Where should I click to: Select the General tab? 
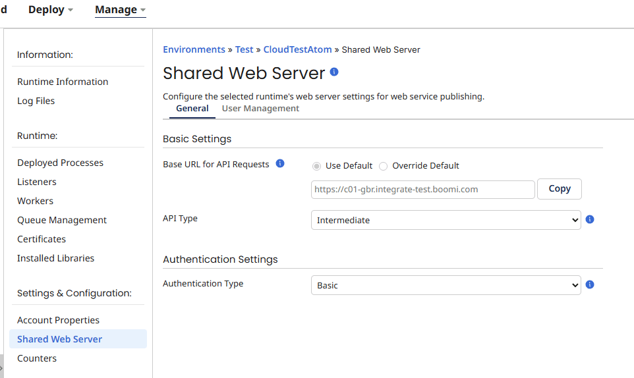(x=192, y=109)
